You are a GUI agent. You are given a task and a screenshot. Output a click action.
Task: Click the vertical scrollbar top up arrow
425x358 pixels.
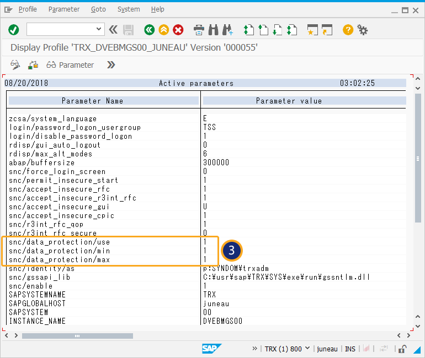point(418,79)
